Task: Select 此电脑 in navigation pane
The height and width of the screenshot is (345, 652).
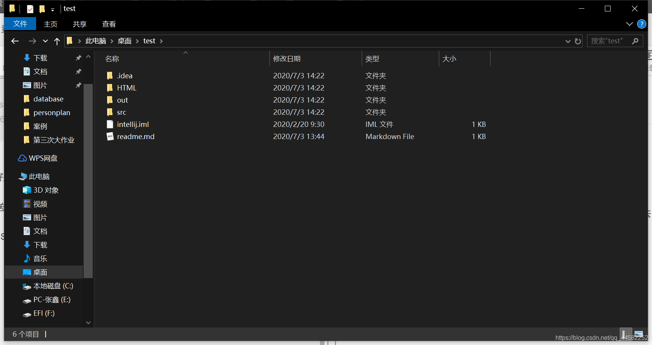Action: (39, 176)
